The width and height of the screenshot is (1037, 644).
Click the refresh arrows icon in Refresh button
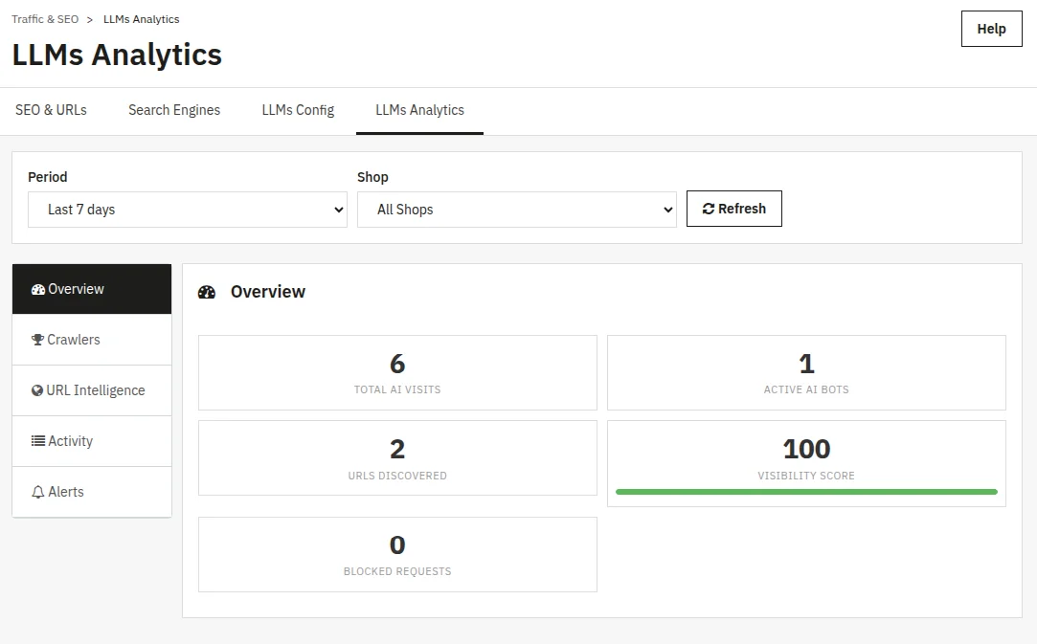709,209
